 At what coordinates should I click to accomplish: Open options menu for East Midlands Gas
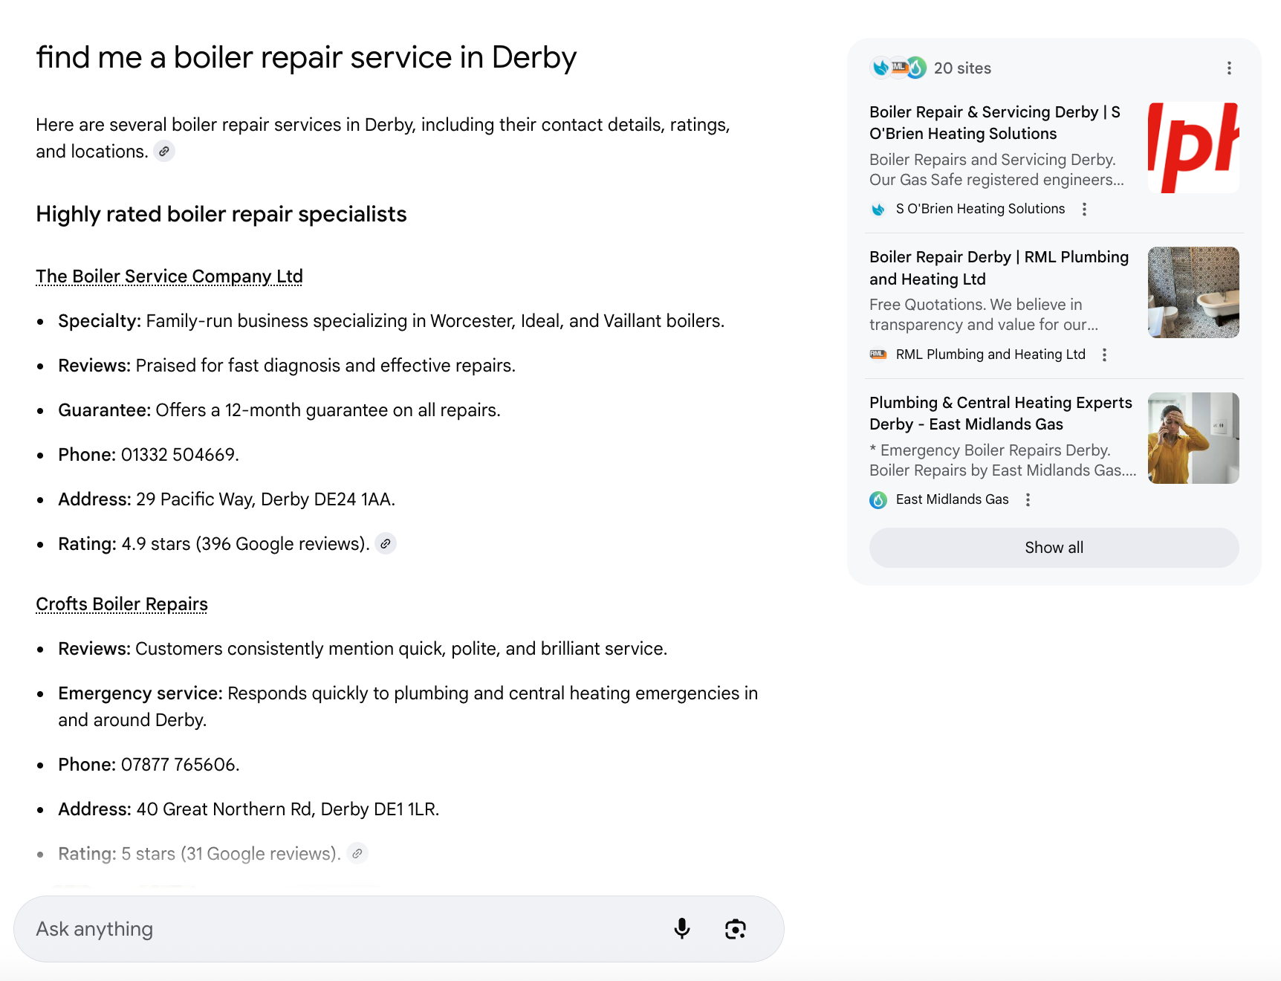click(1028, 500)
